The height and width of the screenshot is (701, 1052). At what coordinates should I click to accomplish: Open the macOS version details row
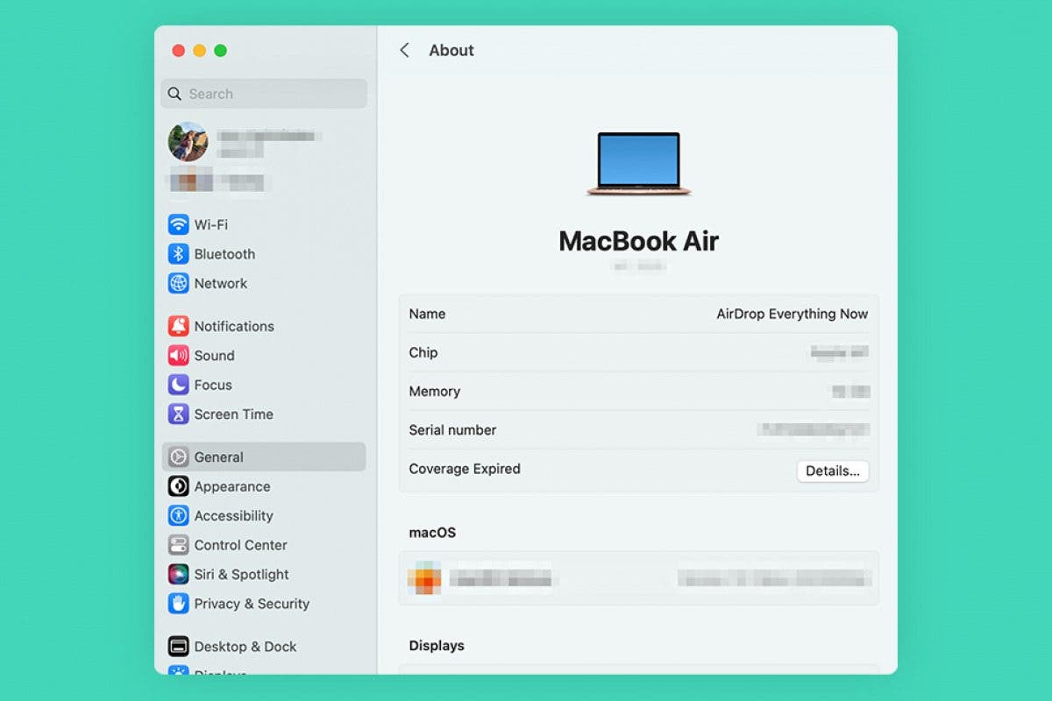[637, 578]
